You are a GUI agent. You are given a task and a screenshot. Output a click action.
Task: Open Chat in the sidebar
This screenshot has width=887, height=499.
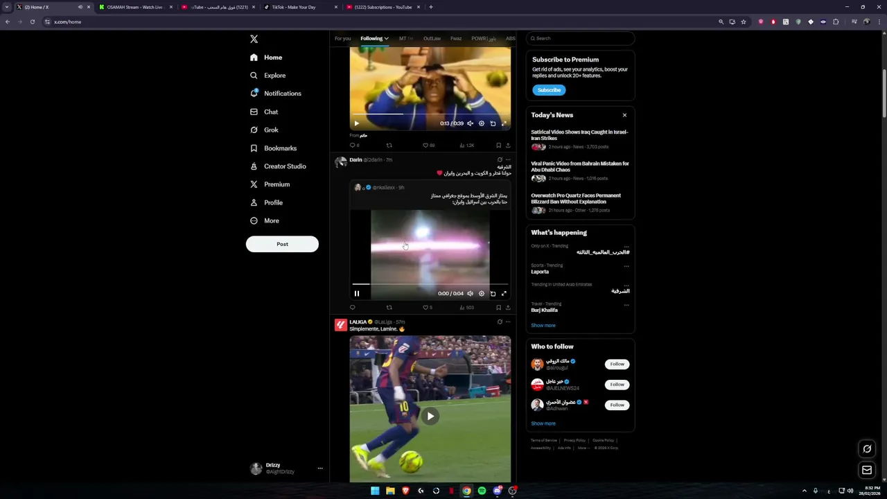tap(264, 112)
